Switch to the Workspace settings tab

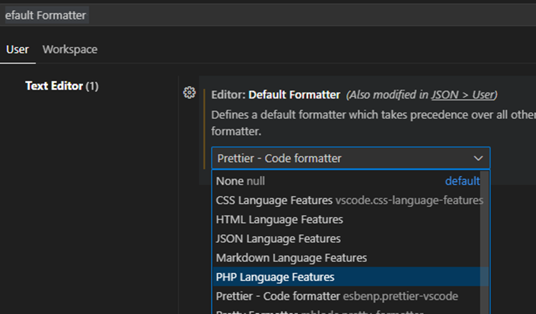[70, 49]
